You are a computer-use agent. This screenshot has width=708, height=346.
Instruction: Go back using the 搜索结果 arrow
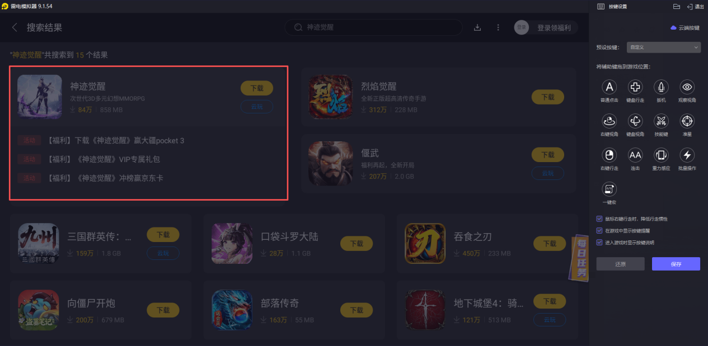tap(15, 27)
